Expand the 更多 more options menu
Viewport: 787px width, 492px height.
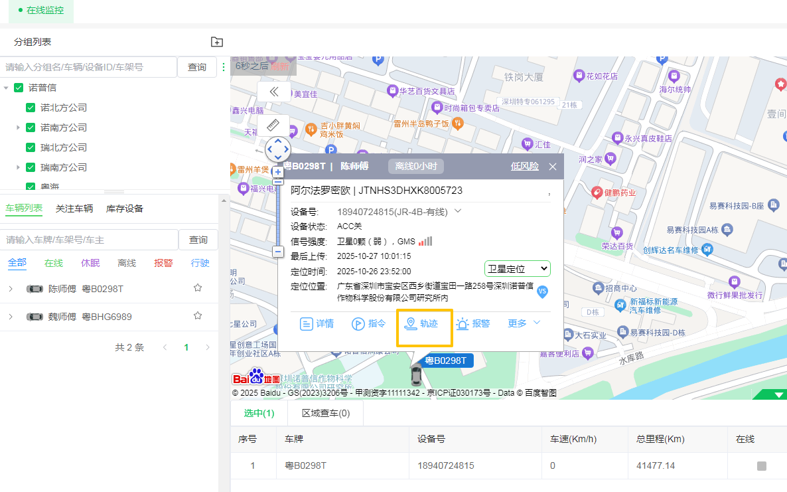[524, 323]
